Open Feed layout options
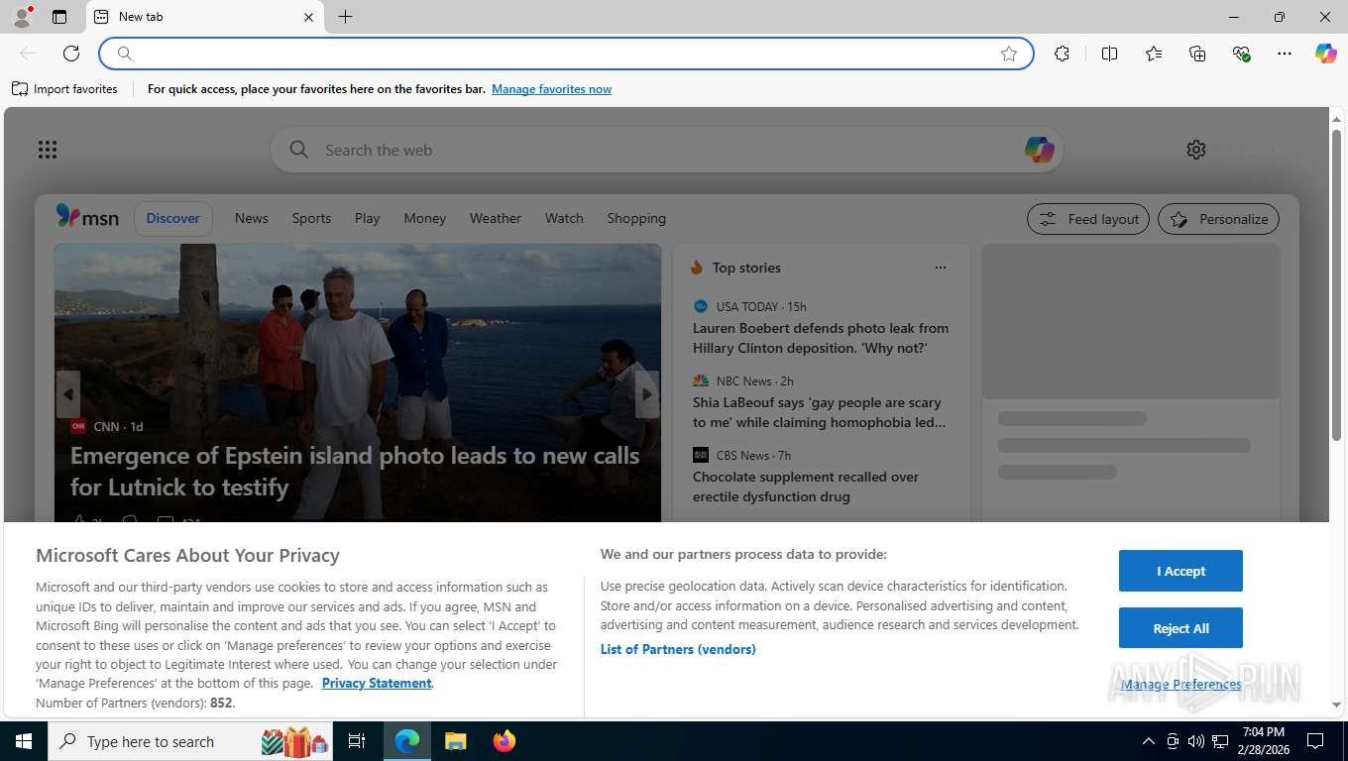1348x761 pixels. click(x=1088, y=219)
